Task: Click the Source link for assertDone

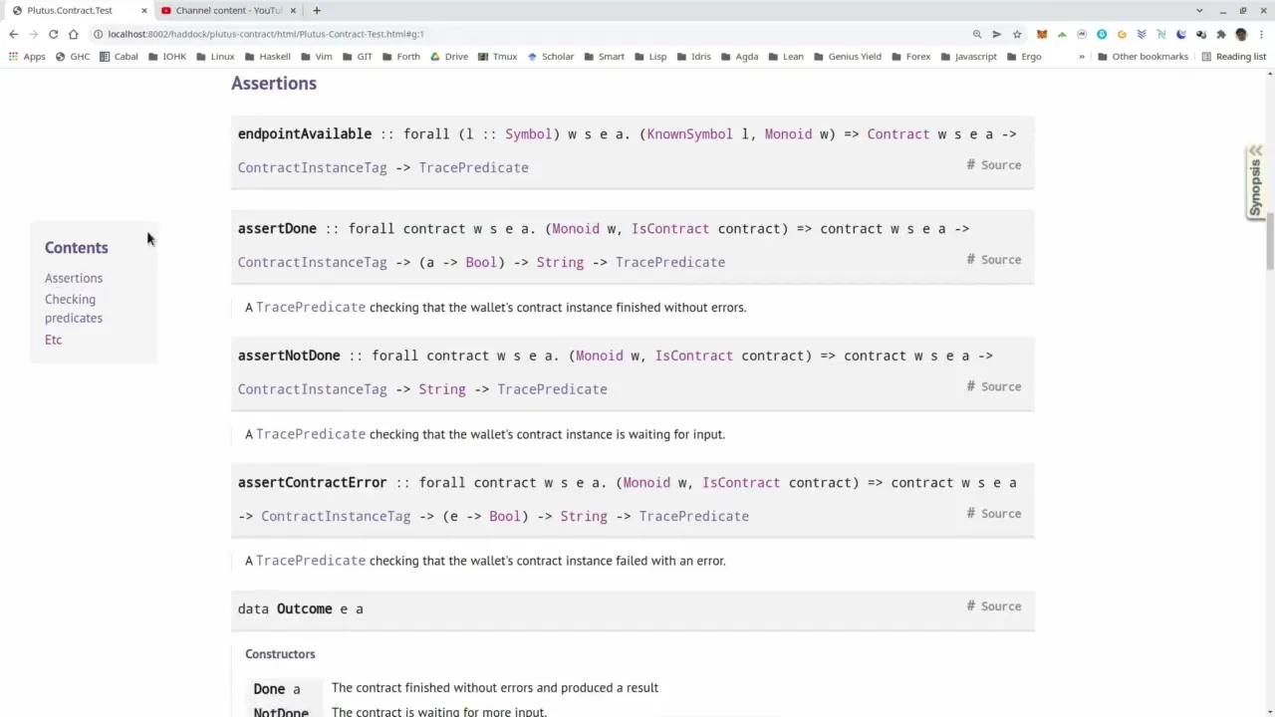Action: click(1000, 259)
